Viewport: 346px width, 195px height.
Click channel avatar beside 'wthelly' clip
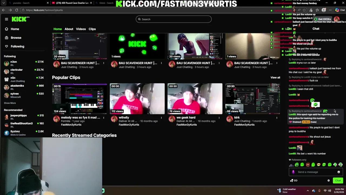tap(114, 119)
